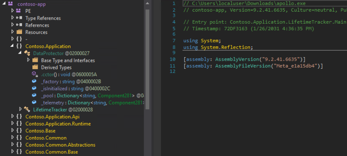Click the braces icon of '-' namespace
347x156 pixels.
click(19, 39)
